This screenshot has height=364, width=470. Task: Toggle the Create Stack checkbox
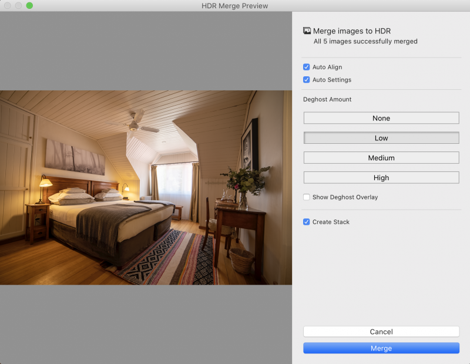coord(307,222)
